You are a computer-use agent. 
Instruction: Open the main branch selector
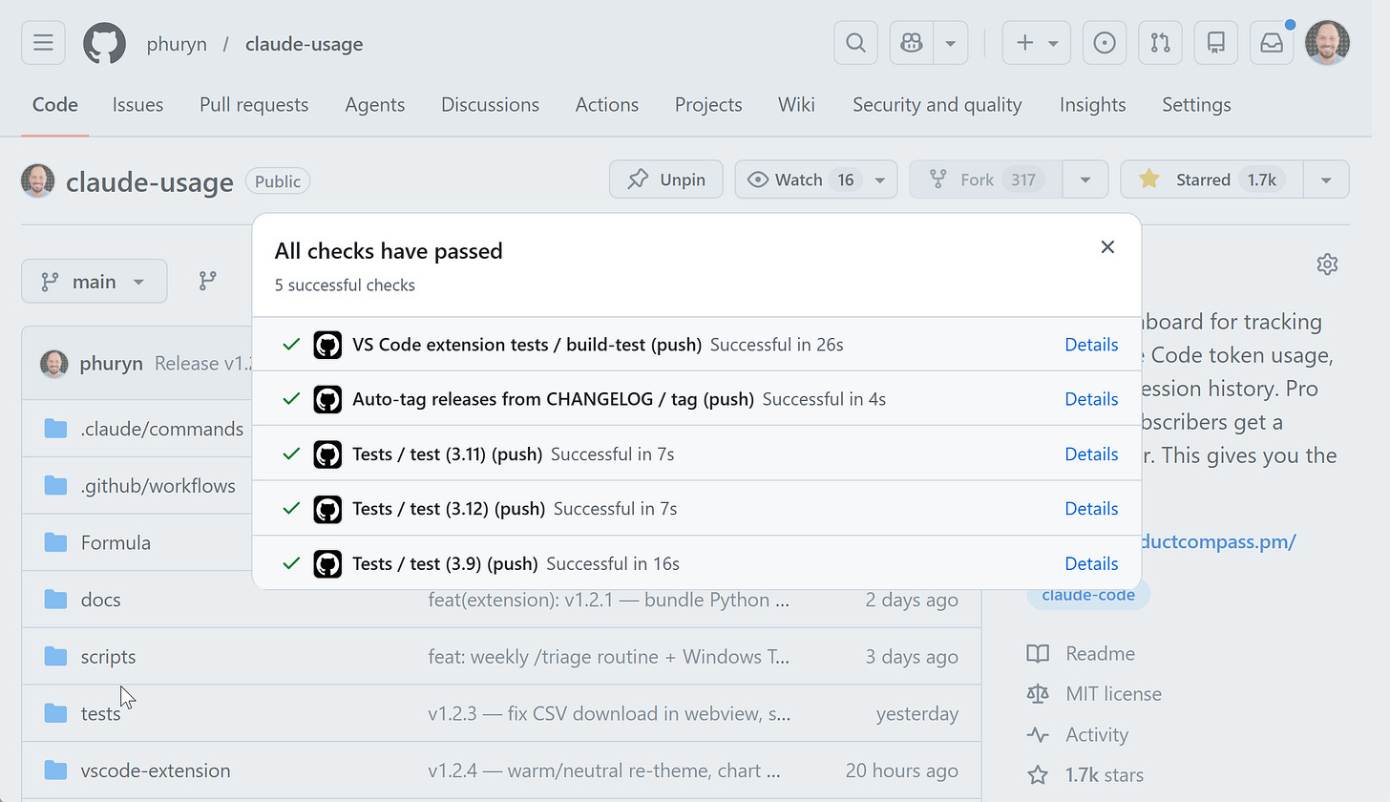click(x=95, y=282)
